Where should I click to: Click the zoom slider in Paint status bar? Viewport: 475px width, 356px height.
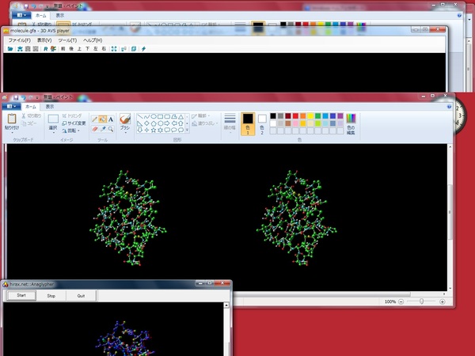(x=422, y=301)
